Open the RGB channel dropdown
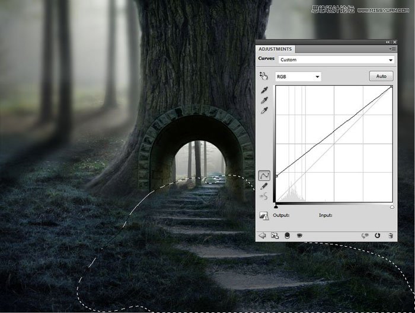The width and height of the screenshot is (415, 313). pos(298,76)
